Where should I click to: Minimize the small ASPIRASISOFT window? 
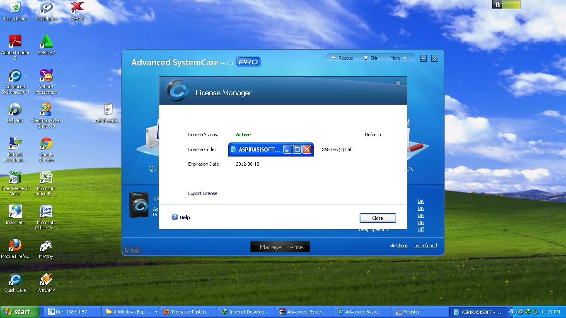click(288, 149)
